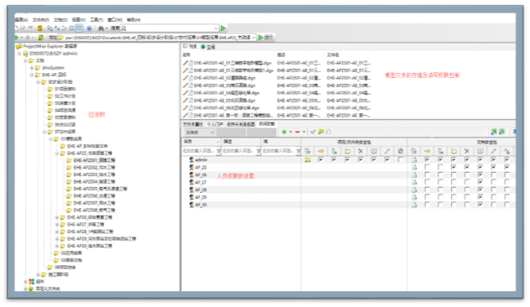Image resolution: width=530 pixels, height=307 pixels.
Task: Open the 视图(V) menu
Action: (78, 19)
